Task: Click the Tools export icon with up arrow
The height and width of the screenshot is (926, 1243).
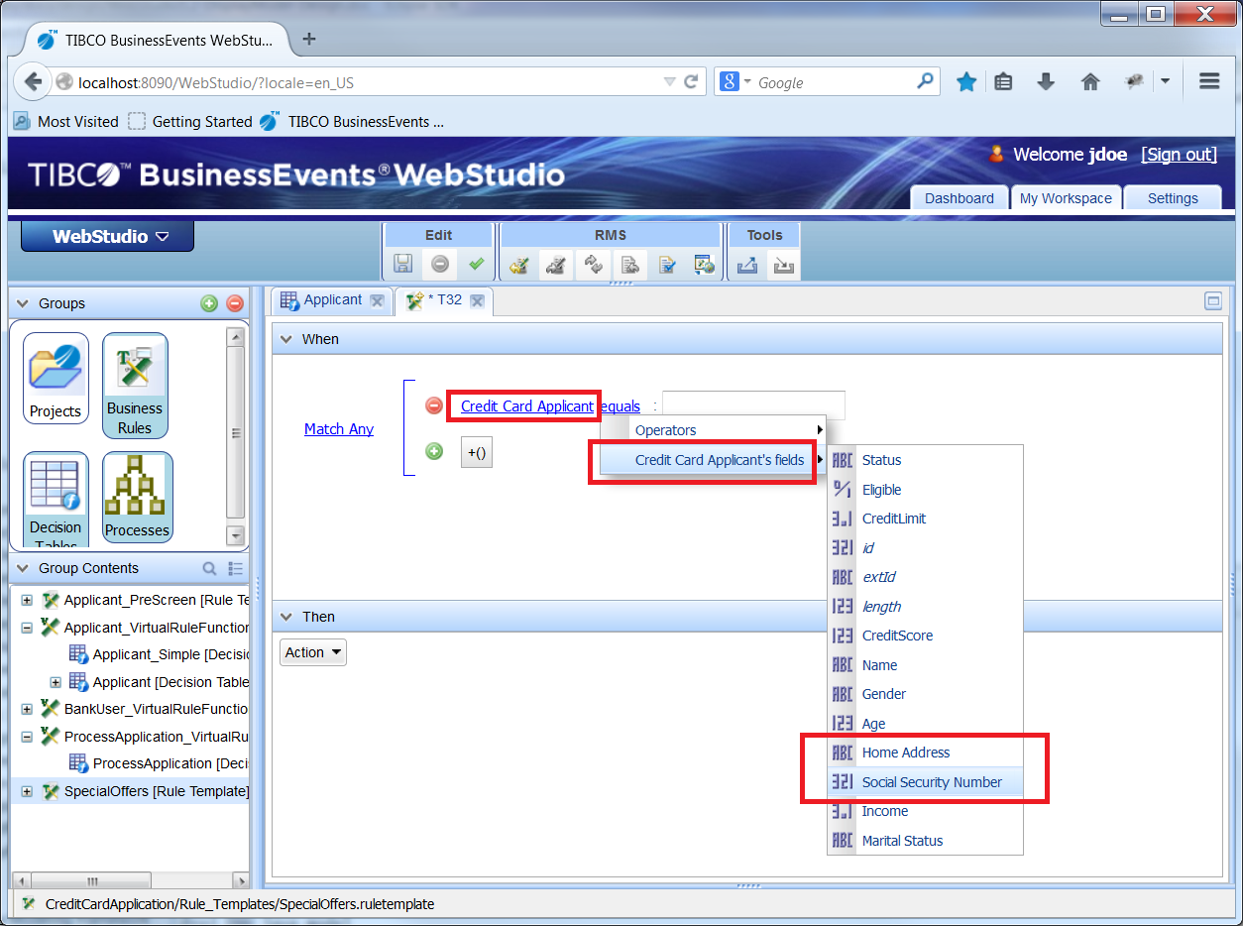Action: click(746, 265)
